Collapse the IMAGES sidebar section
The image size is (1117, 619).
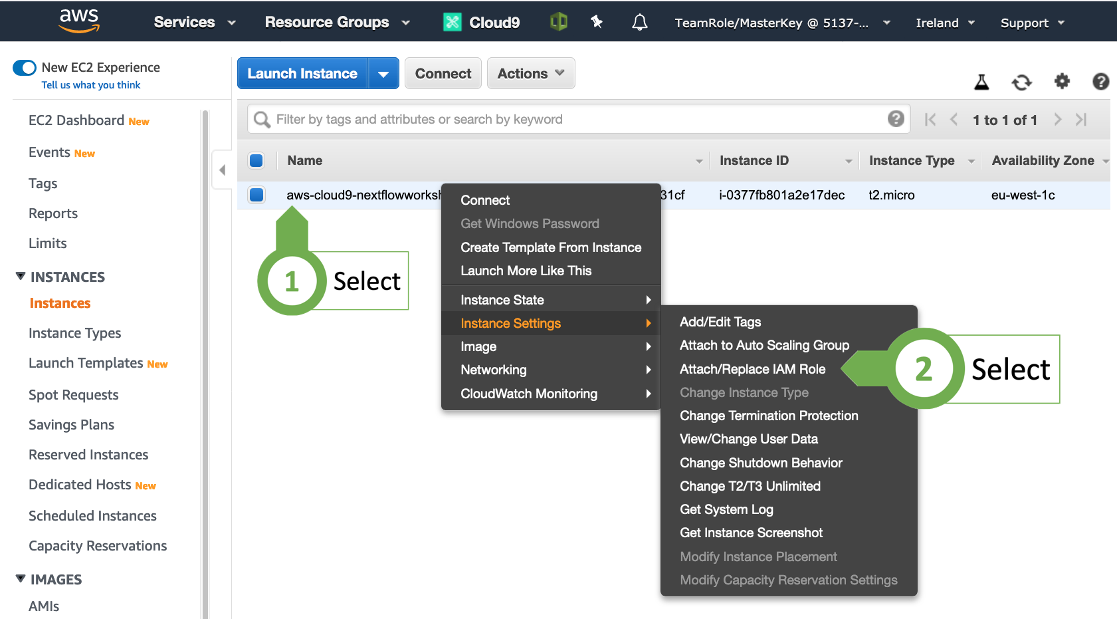(x=21, y=578)
